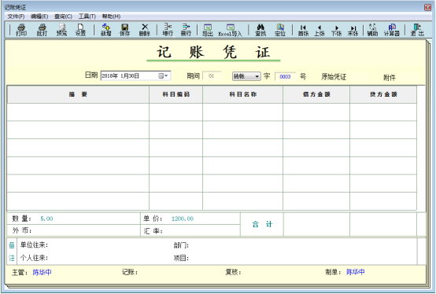Image resolution: width=436 pixels, height=294 pixels.
Task: Click the 附件 attachment button
Action: pos(390,78)
